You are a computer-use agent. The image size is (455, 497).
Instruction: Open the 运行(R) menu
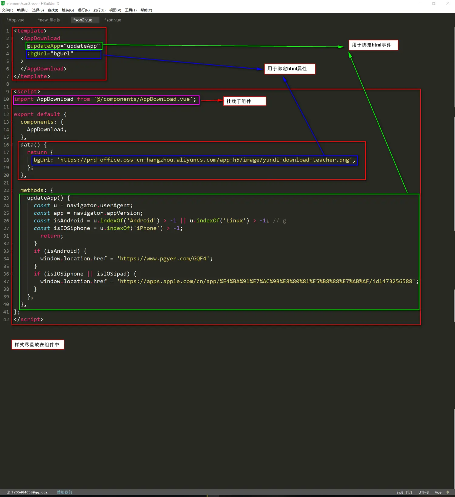point(84,10)
